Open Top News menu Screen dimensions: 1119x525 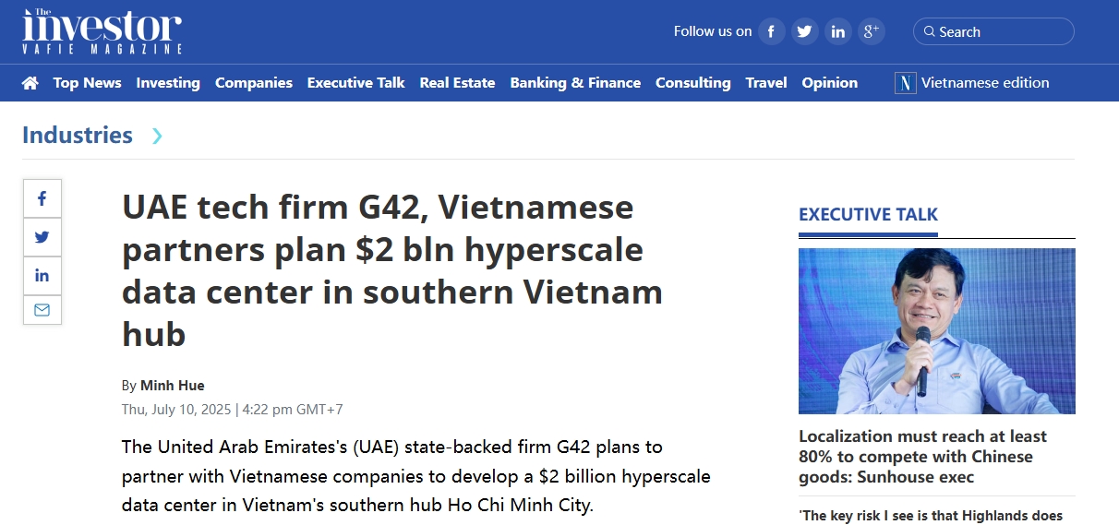click(88, 83)
